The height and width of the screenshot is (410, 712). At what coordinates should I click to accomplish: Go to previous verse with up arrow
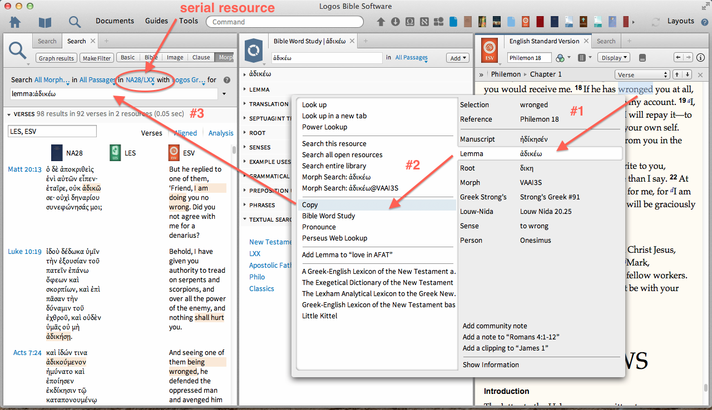pyautogui.click(x=678, y=74)
